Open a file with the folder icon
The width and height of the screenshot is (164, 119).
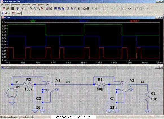8,8
